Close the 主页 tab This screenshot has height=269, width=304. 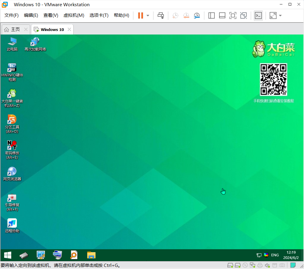pyautogui.click(x=26, y=29)
